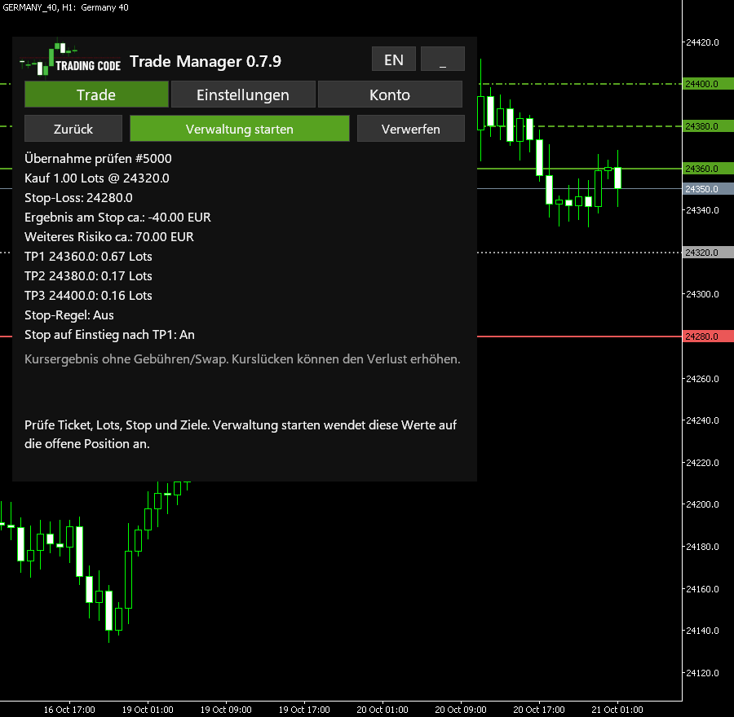Click 'Weiteres Risiko ca.: 70.00 EUR'
The image size is (734, 717).
pyautogui.click(x=109, y=237)
